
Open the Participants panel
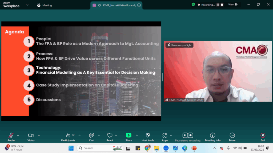tap(68, 135)
